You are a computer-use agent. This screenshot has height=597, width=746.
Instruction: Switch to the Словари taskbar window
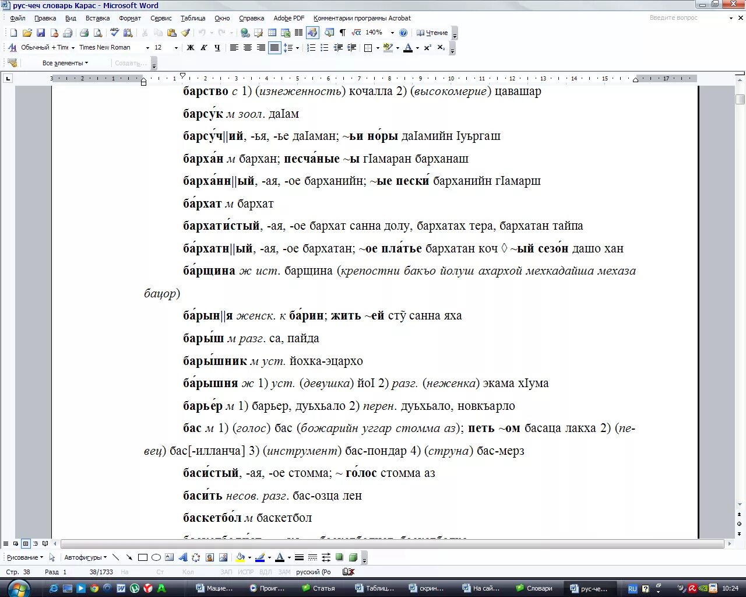[533, 588]
